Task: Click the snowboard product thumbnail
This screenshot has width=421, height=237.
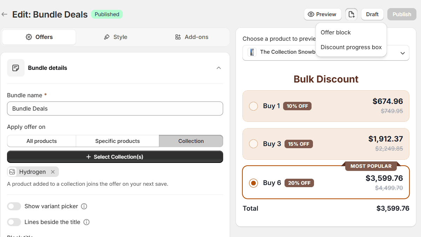Action: pos(252,52)
